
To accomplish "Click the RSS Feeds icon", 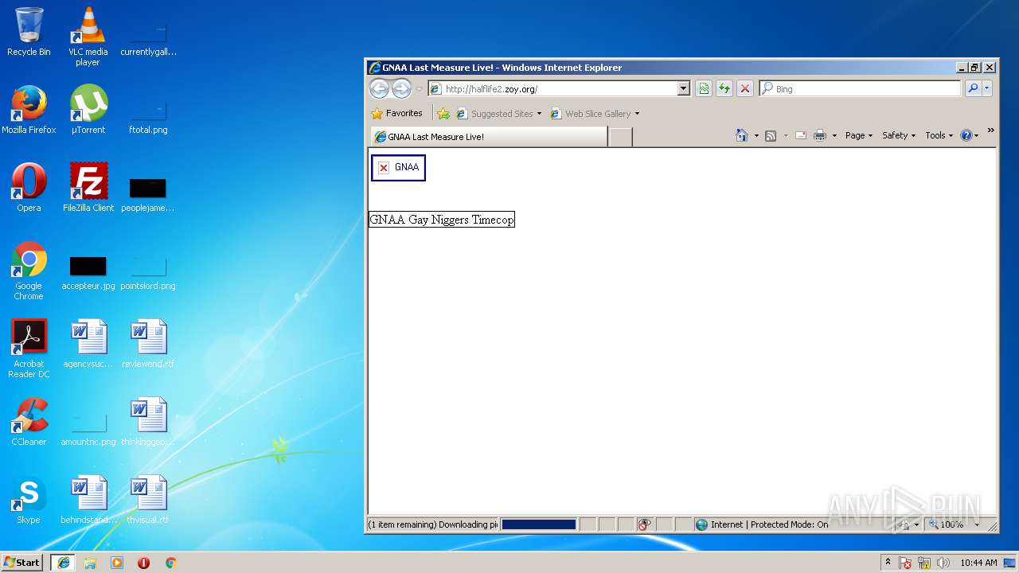I will (771, 136).
